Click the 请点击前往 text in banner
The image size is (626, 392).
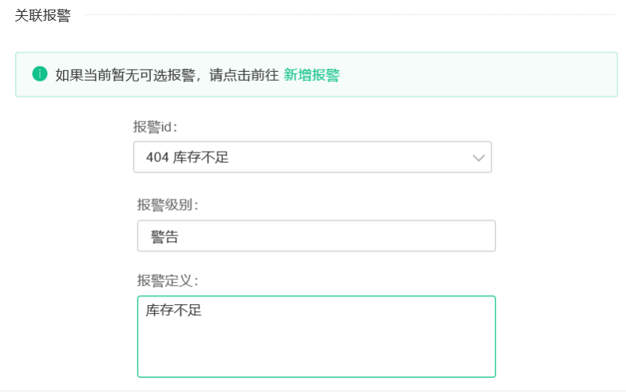click(x=244, y=75)
